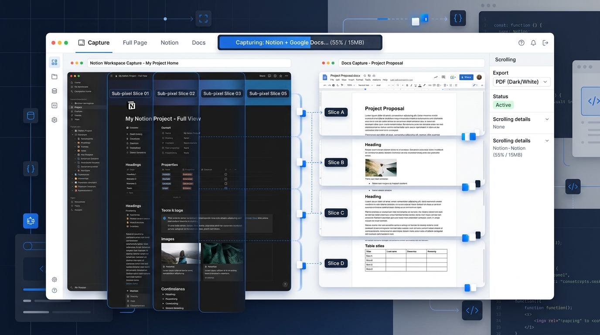Select the Sub-pixel Slice 03 label
This screenshot has height=335, width=600.
pos(222,93)
